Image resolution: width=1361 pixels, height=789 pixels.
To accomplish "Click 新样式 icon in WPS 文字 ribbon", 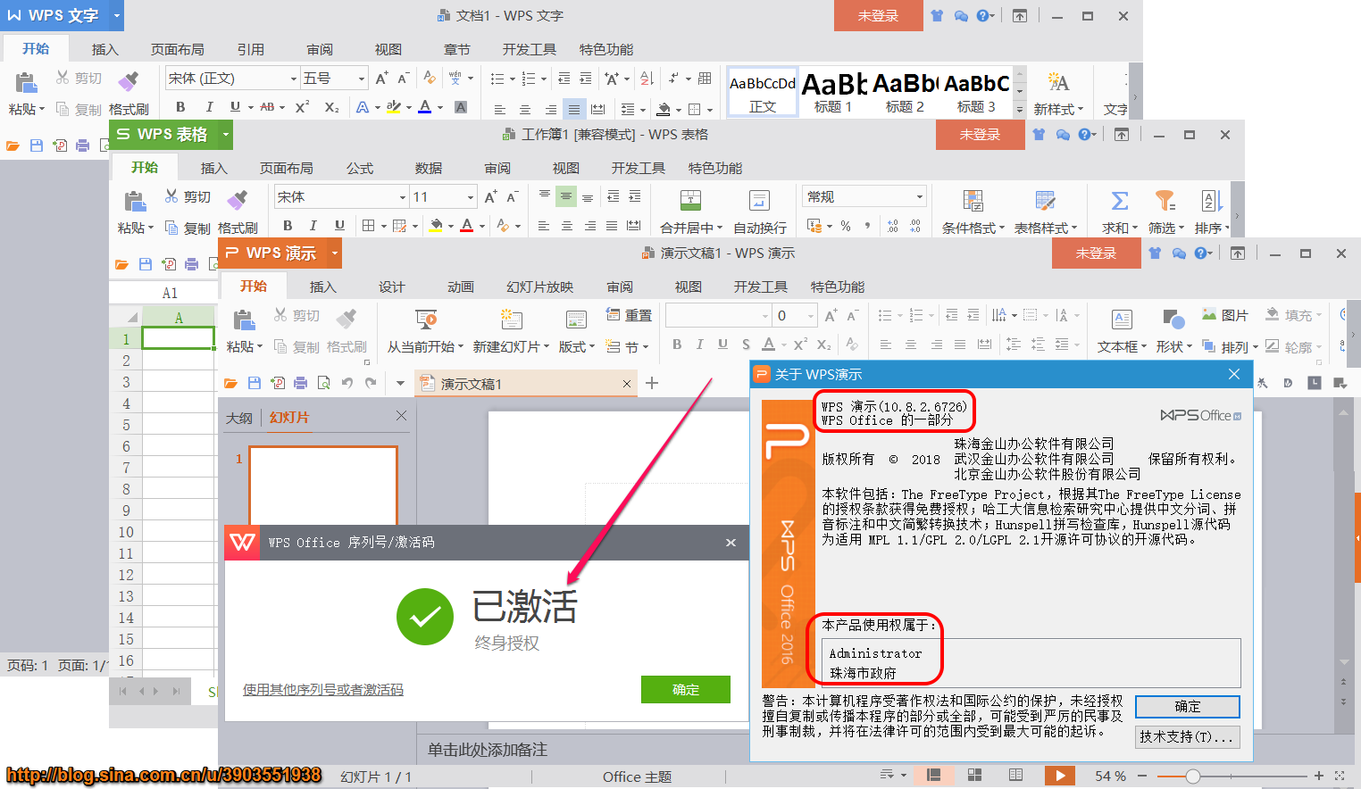I will click(x=1058, y=82).
